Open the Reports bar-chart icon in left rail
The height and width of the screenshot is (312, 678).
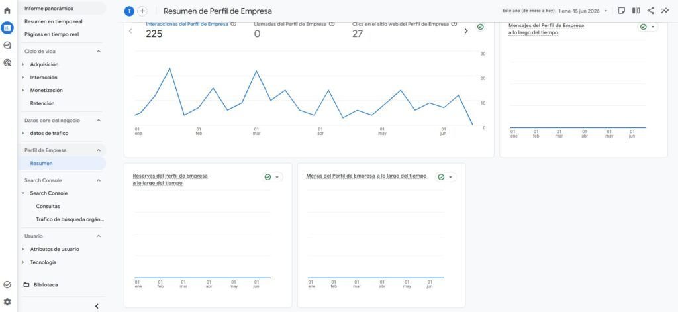(7, 28)
